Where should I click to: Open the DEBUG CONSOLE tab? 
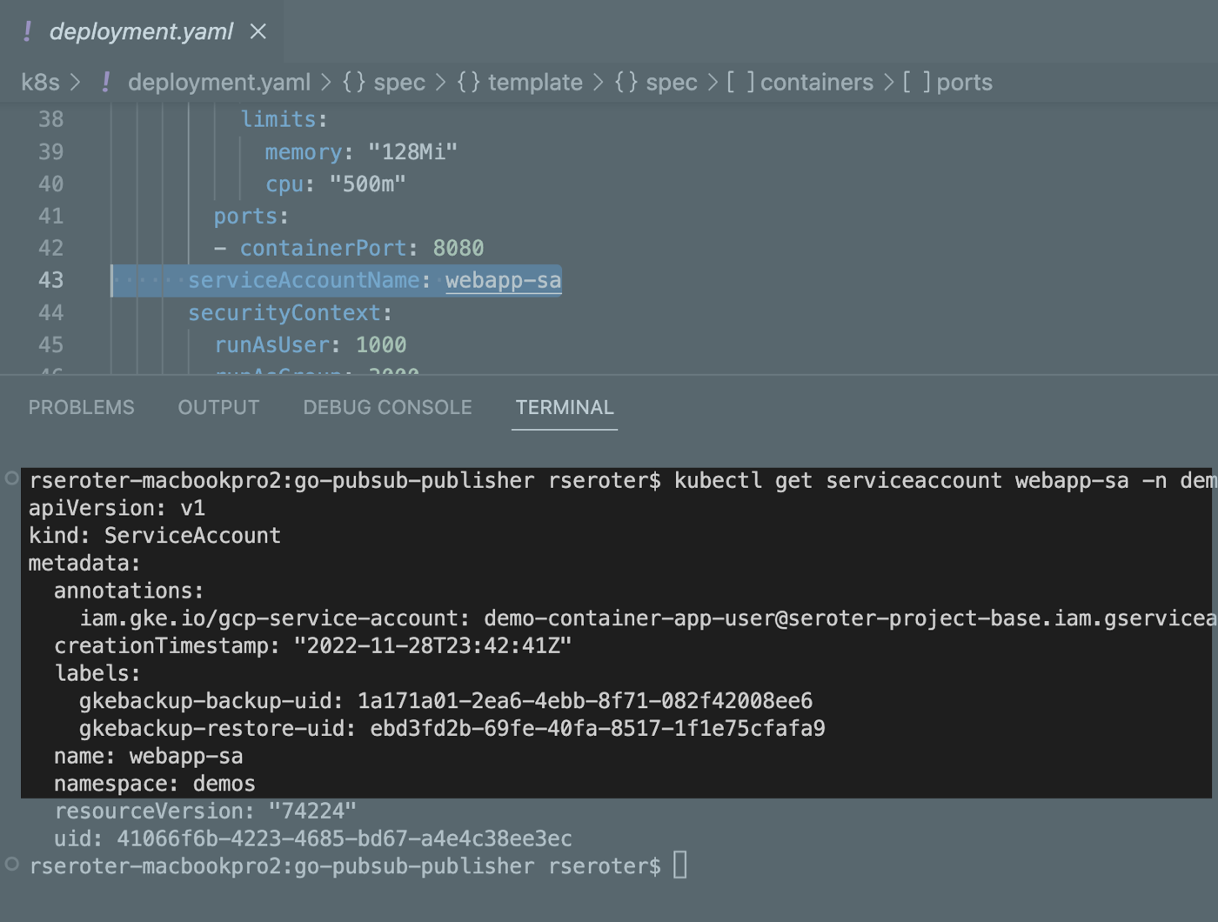387,407
